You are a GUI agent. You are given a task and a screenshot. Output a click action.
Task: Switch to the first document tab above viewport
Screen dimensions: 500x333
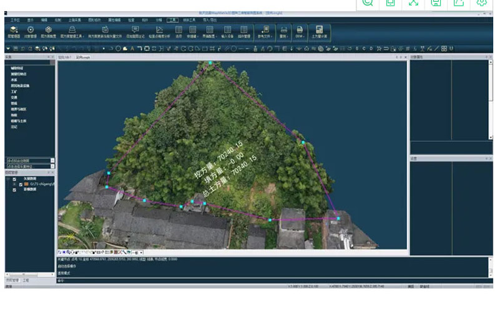pos(65,57)
